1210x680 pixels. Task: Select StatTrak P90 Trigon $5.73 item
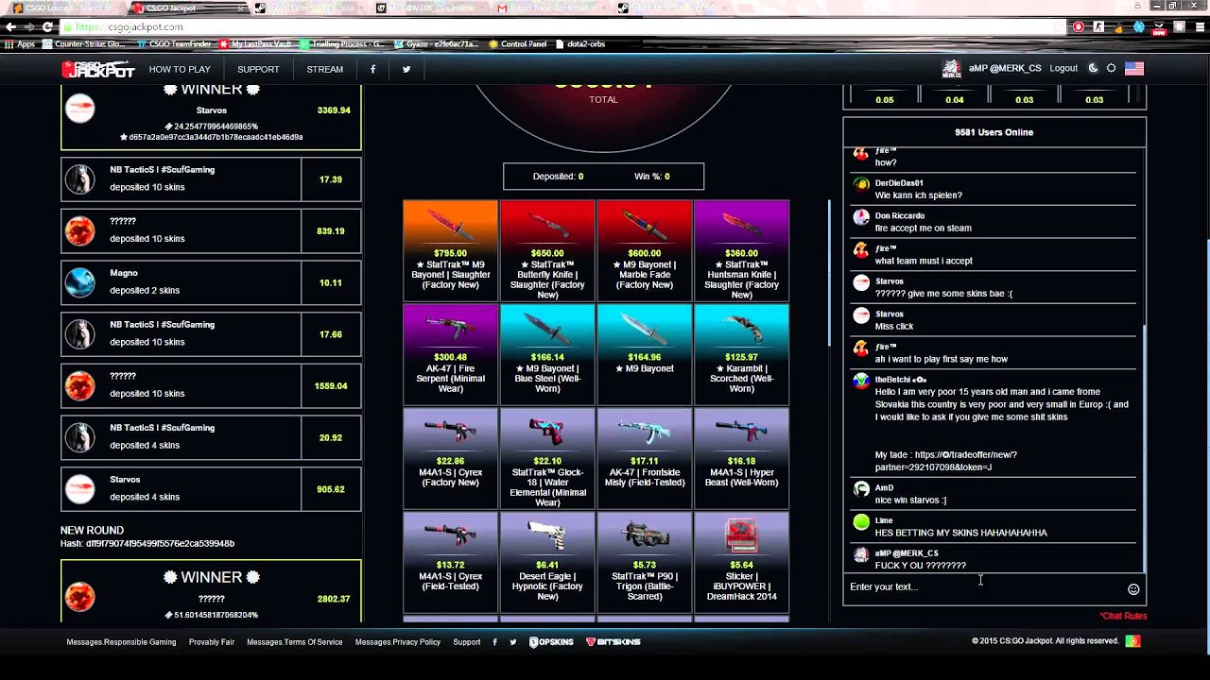pyautogui.click(x=645, y=561)
